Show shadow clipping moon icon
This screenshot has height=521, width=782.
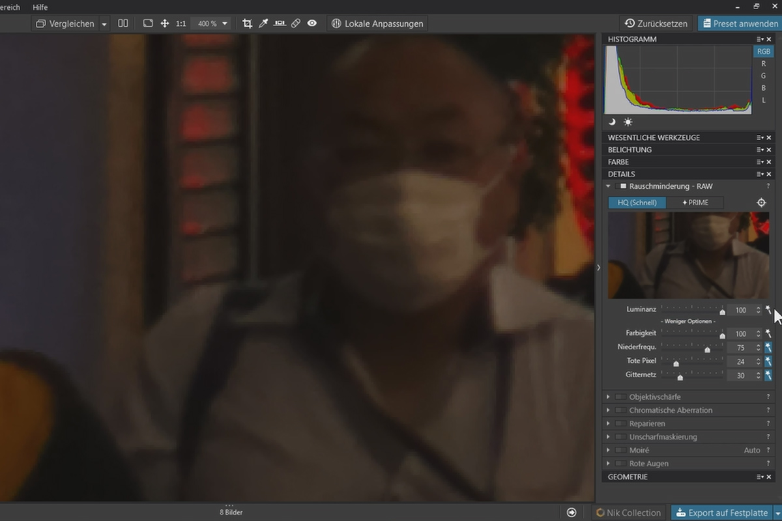pyautogui.click(x=612, y=122)
